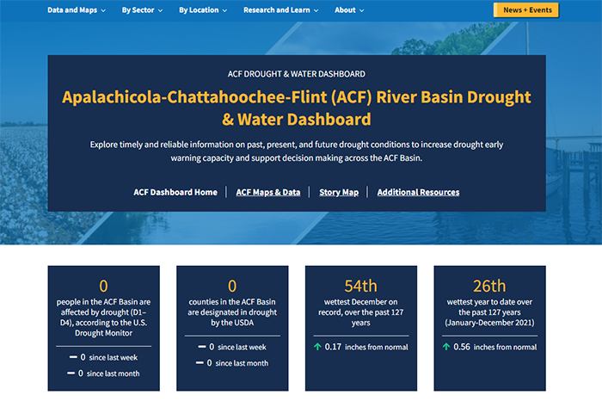Expand the Data and Maps menu

pyautogui.click(x=76, y=10)
